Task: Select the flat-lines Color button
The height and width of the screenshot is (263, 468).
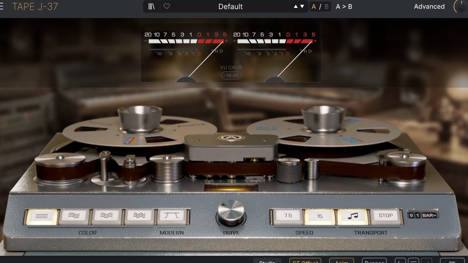Action: click(42, 216)
